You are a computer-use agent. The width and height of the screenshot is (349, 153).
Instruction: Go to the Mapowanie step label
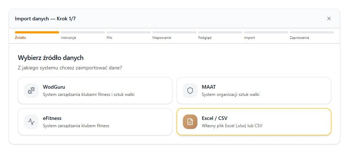(161, 37)
